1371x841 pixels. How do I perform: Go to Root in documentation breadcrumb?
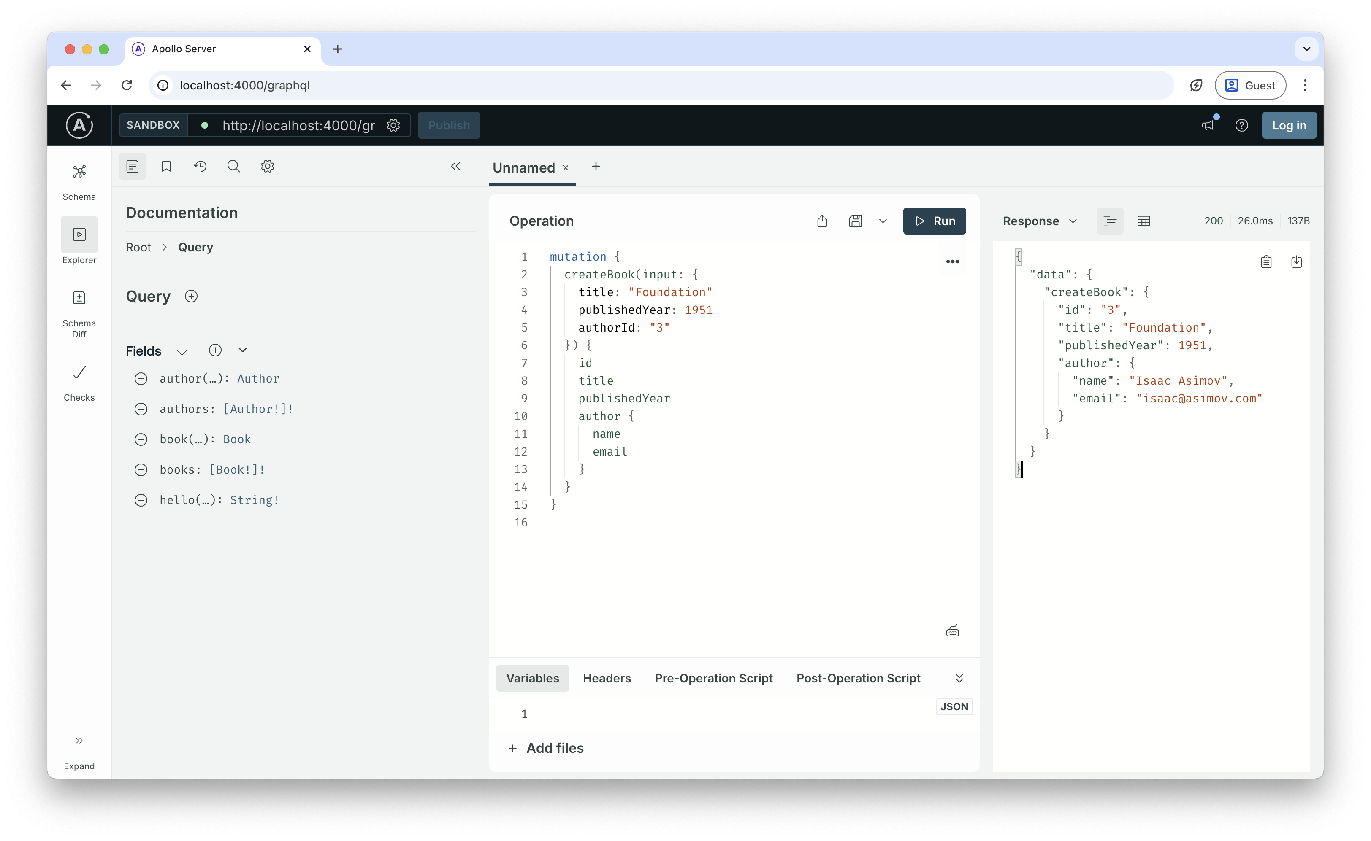point(138,247)
